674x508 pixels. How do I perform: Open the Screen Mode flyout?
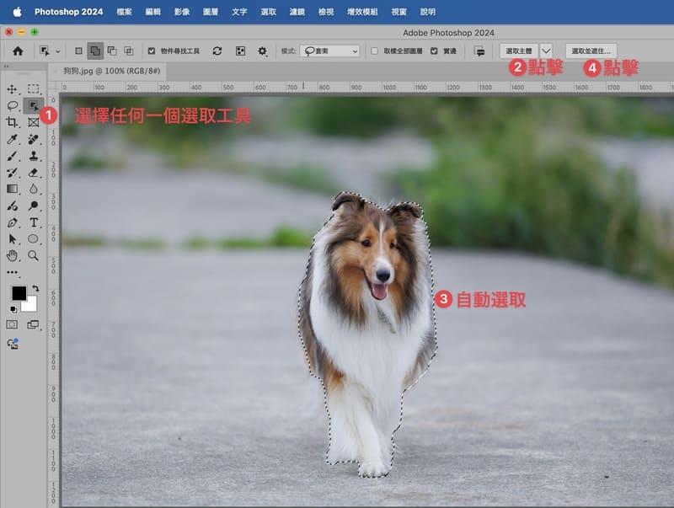pyautogui.click(x=34, y=324)
